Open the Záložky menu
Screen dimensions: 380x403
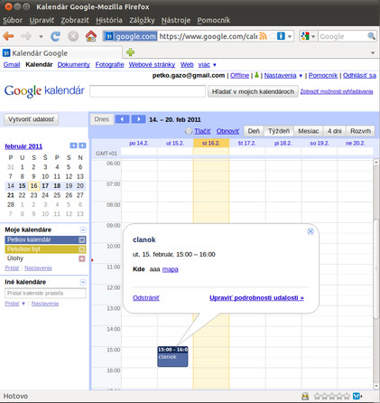point(142,20)
